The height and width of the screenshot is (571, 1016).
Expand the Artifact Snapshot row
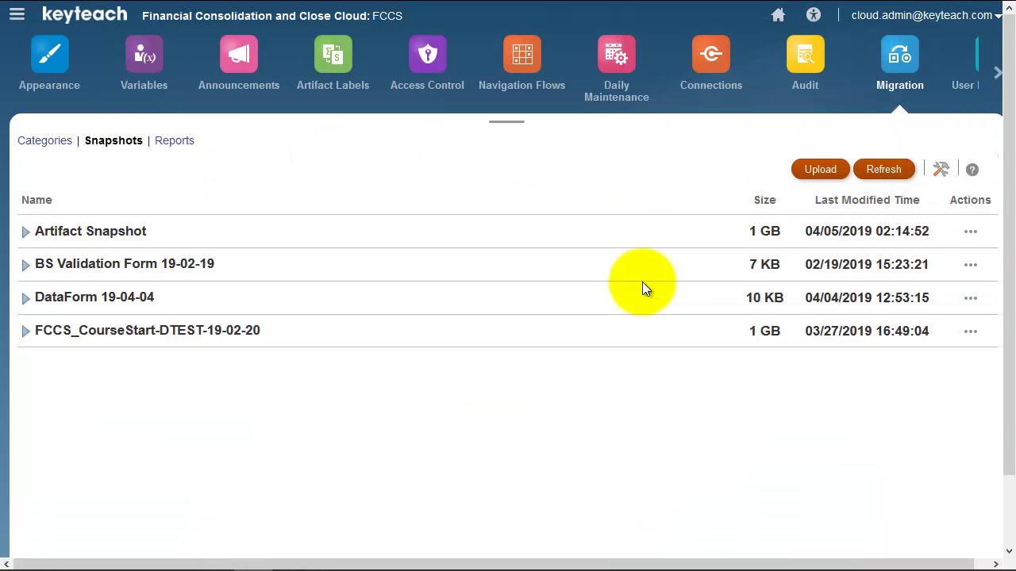(x=25, y=232)
